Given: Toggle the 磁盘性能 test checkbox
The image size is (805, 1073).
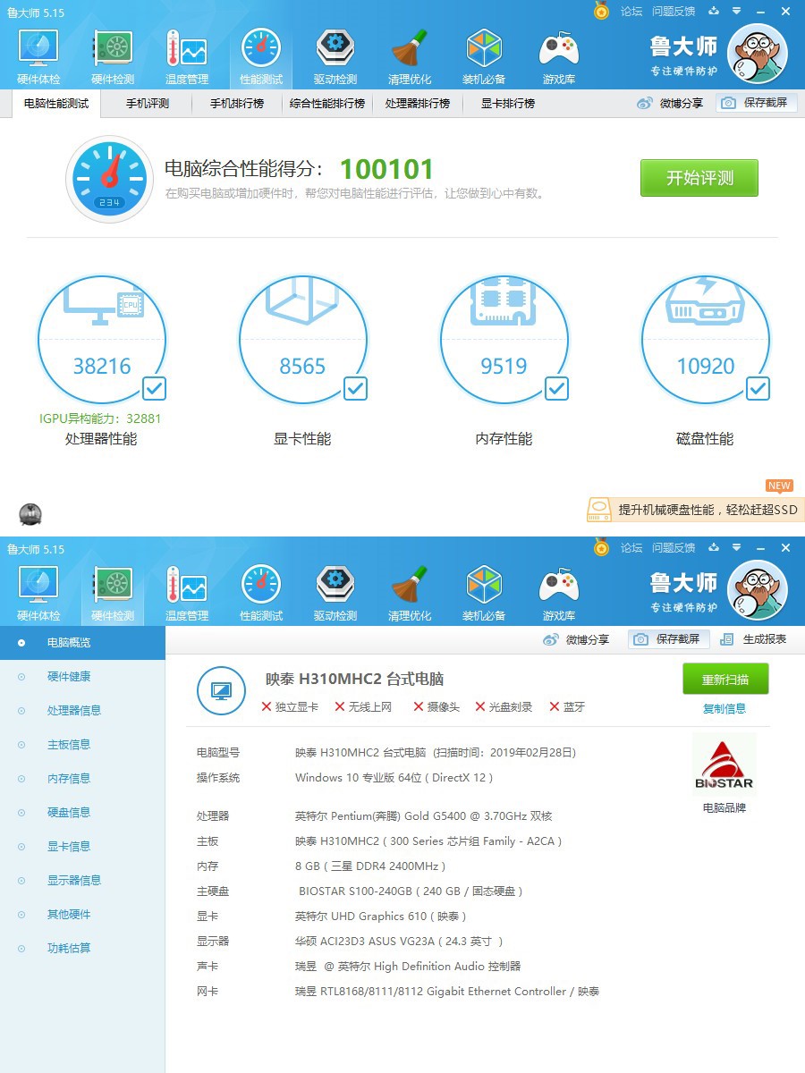Looking at the screenshot, I should coord(758,388).
